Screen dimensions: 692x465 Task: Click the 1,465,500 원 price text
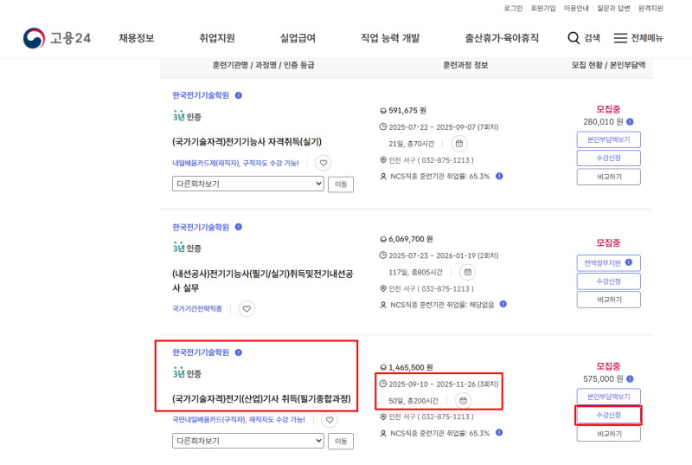pos(410,367)
